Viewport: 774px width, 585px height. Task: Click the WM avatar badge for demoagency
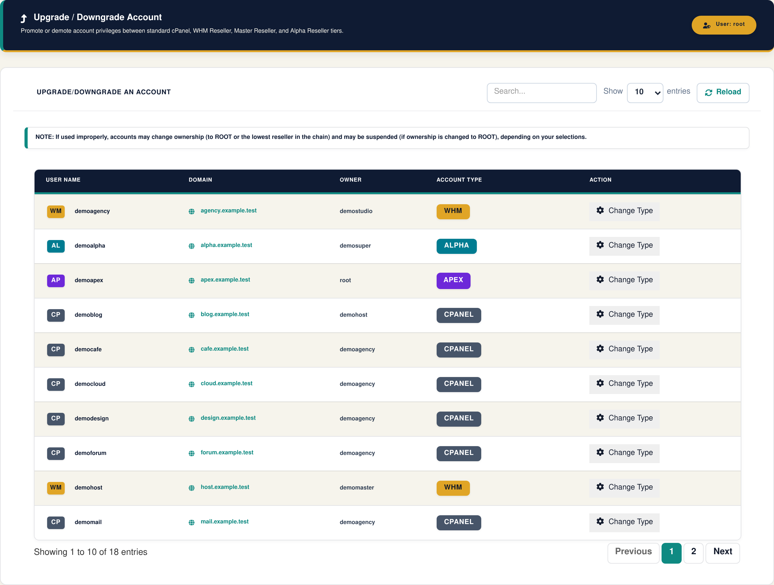tap(56, 211)
